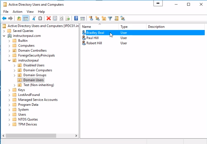
Task: Expand the Disabled Users OU
Action: click(x=14, y=65)
